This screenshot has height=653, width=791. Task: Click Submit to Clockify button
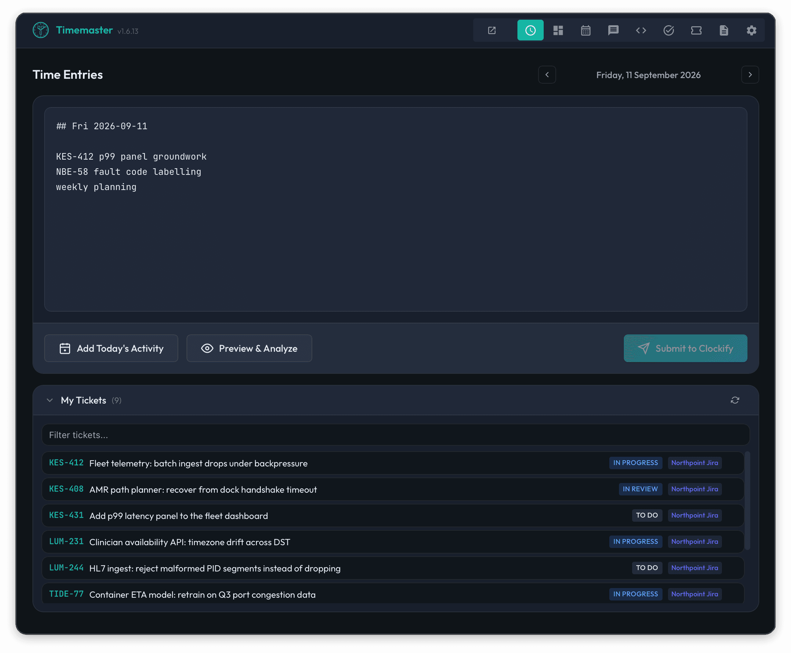pyautogui.click(x=685, y=348)
